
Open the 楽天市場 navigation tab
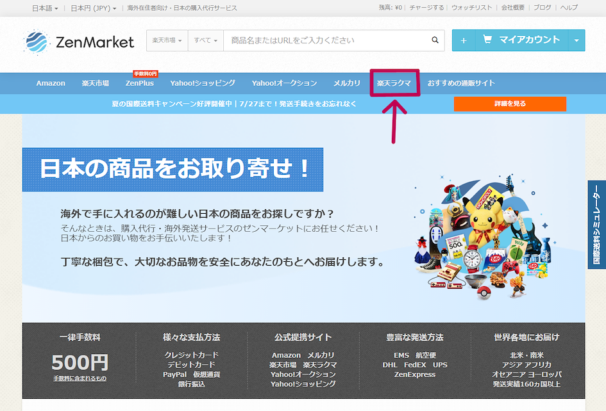[x=95, y=83]
